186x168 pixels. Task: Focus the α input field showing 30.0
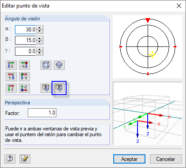[26, 30]
